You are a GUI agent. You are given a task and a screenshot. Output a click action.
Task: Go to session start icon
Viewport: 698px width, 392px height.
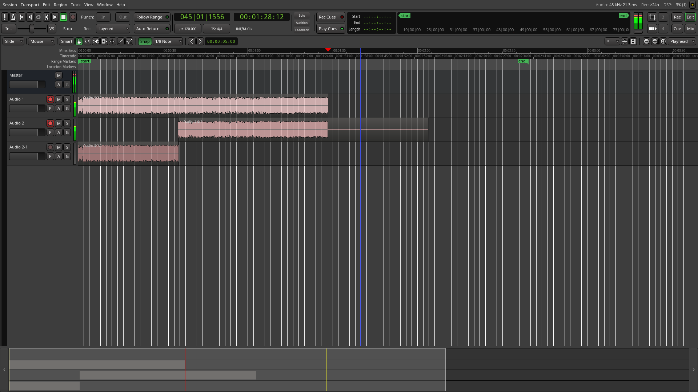tap(21, 17)
